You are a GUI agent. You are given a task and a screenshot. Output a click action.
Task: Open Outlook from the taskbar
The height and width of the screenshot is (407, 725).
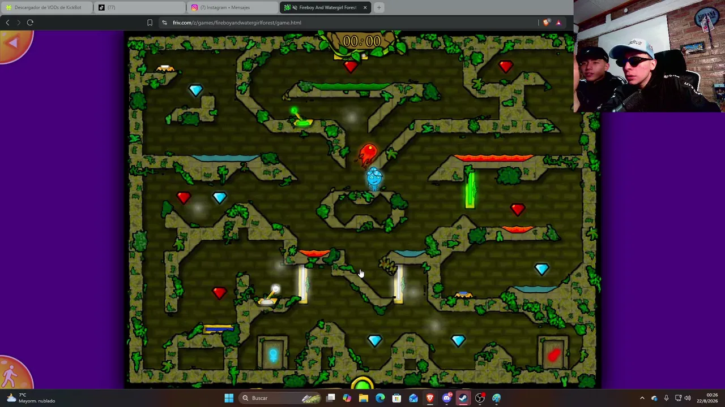pos(413,398)
